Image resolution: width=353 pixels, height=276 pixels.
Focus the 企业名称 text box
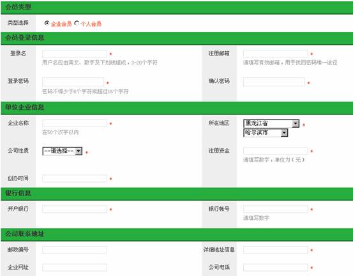click(75, 123)
